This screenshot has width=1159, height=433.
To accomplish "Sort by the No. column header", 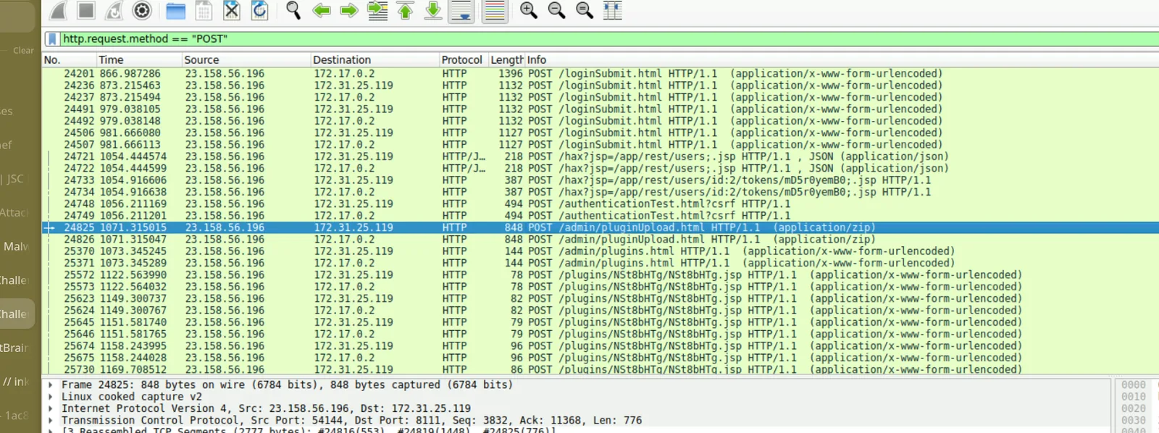I will coord(69,60).
